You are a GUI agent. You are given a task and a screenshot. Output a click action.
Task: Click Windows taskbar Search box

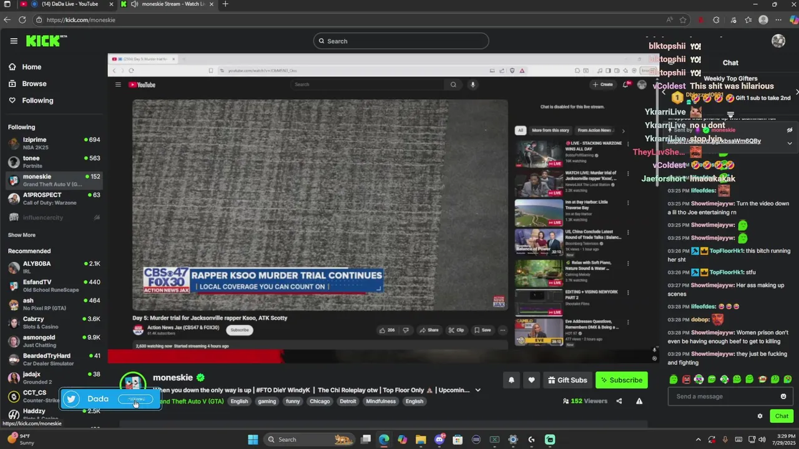(308, 440)
